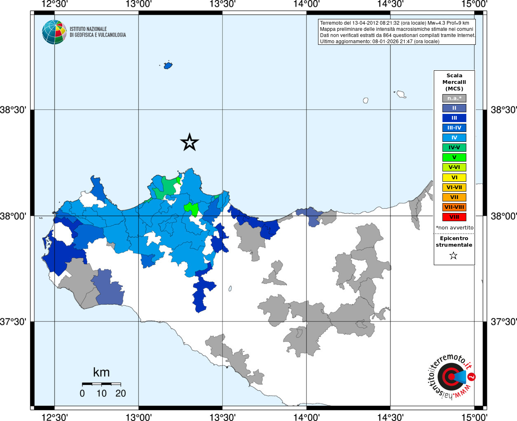Click the IV-V intensity legend swatch

click(x=454, y=148)
